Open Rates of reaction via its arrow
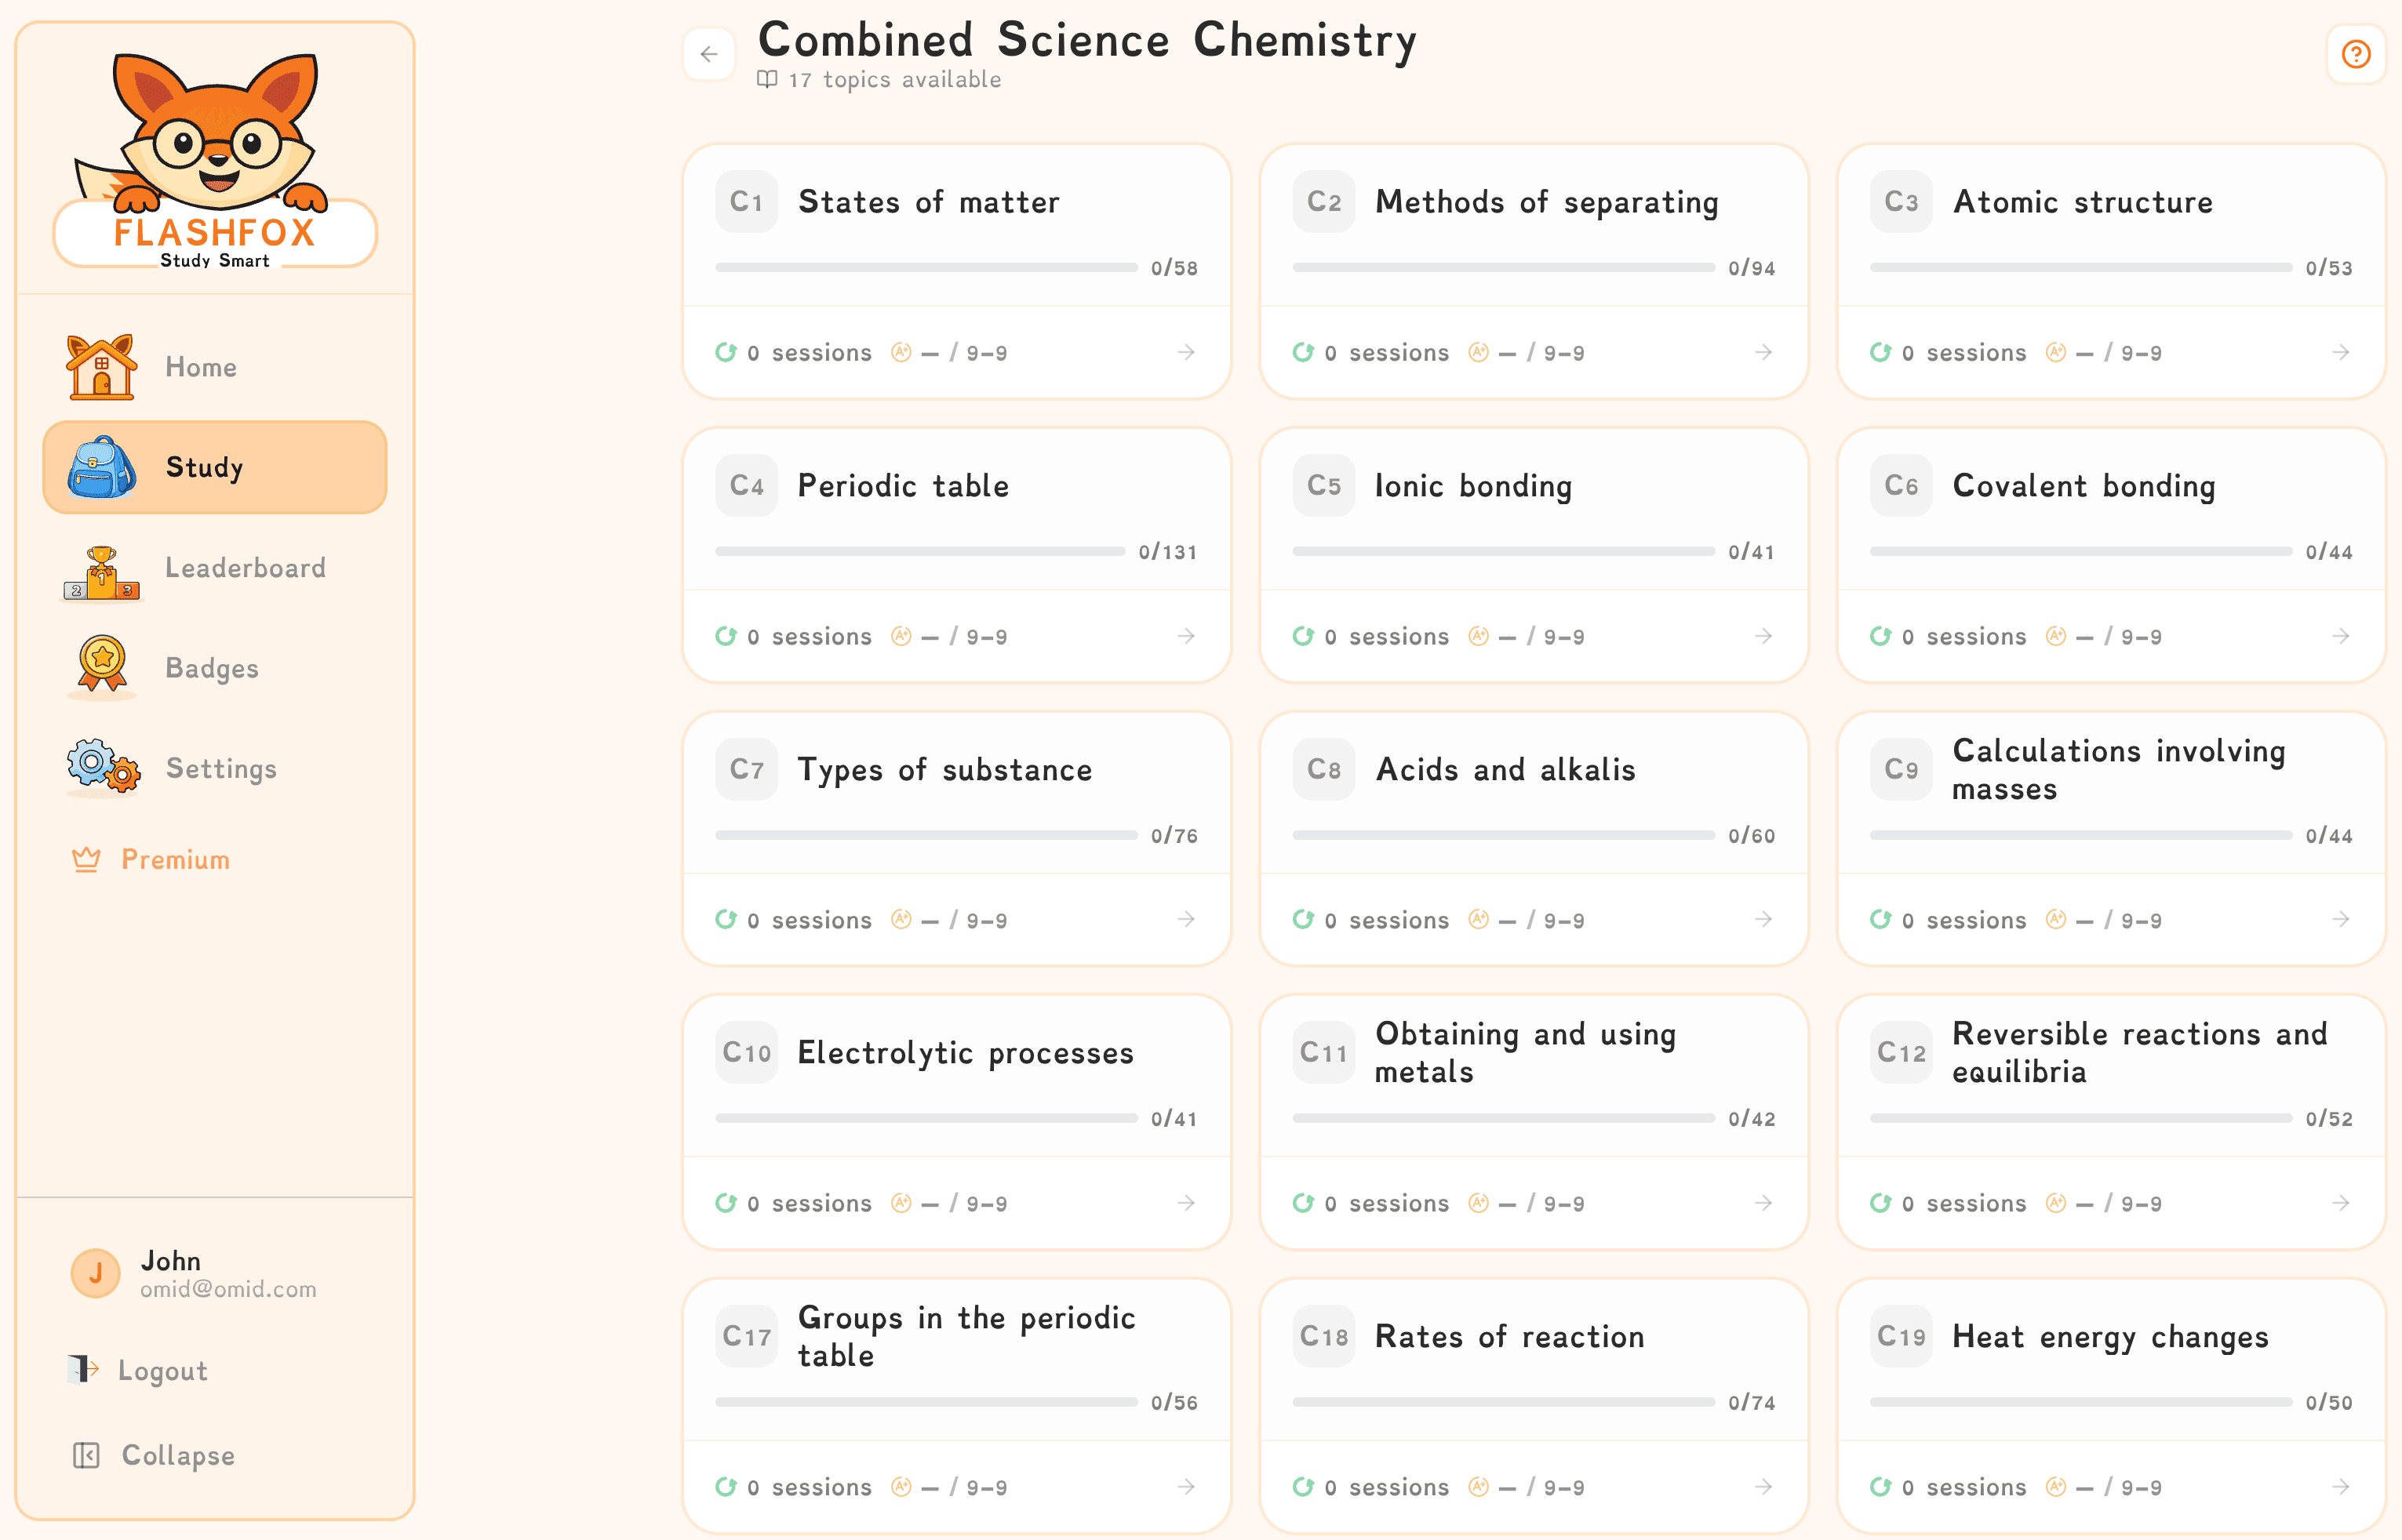 [1763, 1487]
